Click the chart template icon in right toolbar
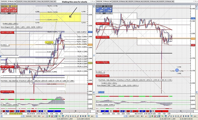The image size is (198, 120). [x=166, y=116]
